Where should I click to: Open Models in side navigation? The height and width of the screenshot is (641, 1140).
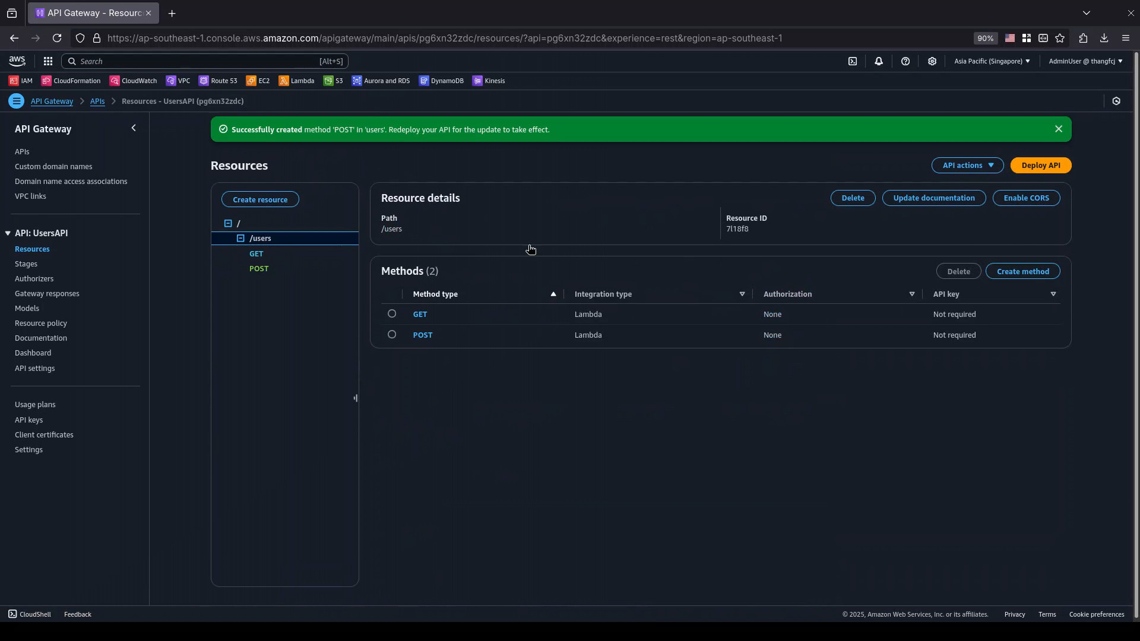click(27, 308)
